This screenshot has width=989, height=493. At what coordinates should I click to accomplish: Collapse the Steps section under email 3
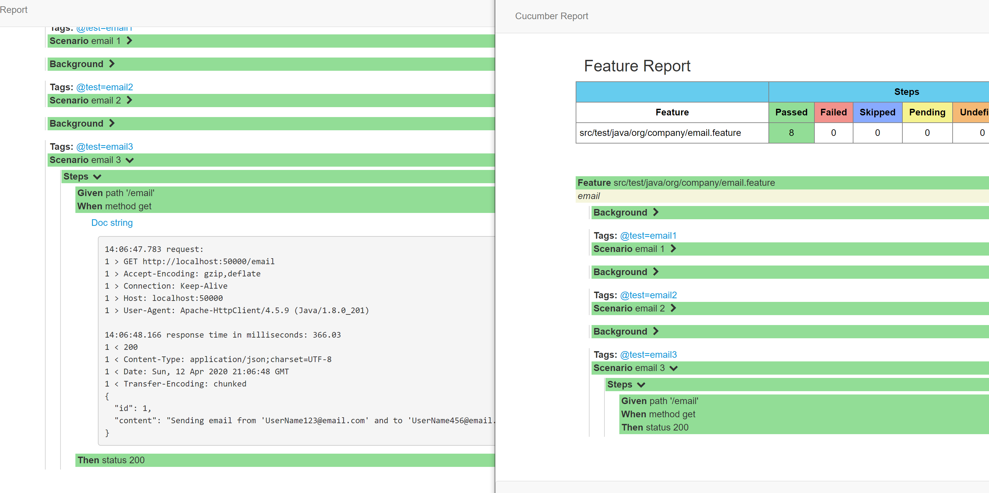point(97,177)
